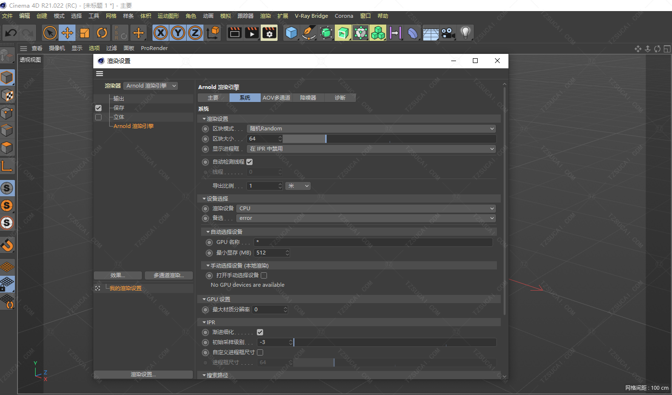This screenshot has width=672, height=395.
Task: Open the V-Ray Bridge menu
Action: tap(311, 16)
